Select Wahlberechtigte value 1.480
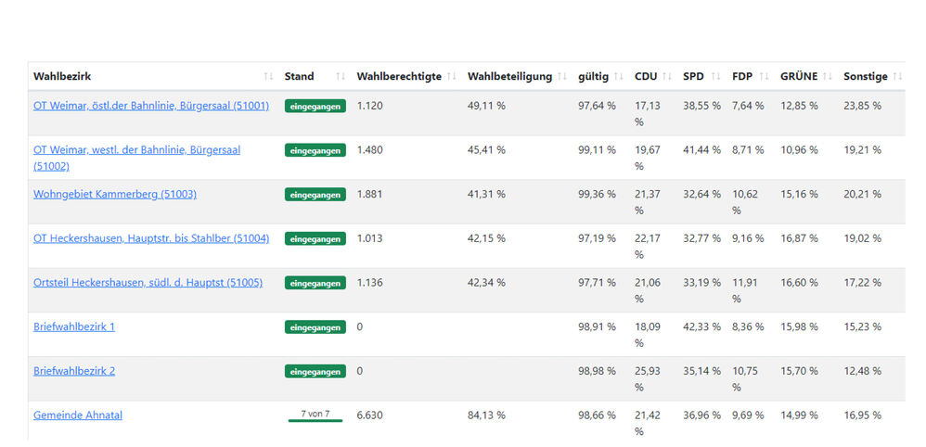The height and width of the screenshot is (447, 926). pos(369,150)
